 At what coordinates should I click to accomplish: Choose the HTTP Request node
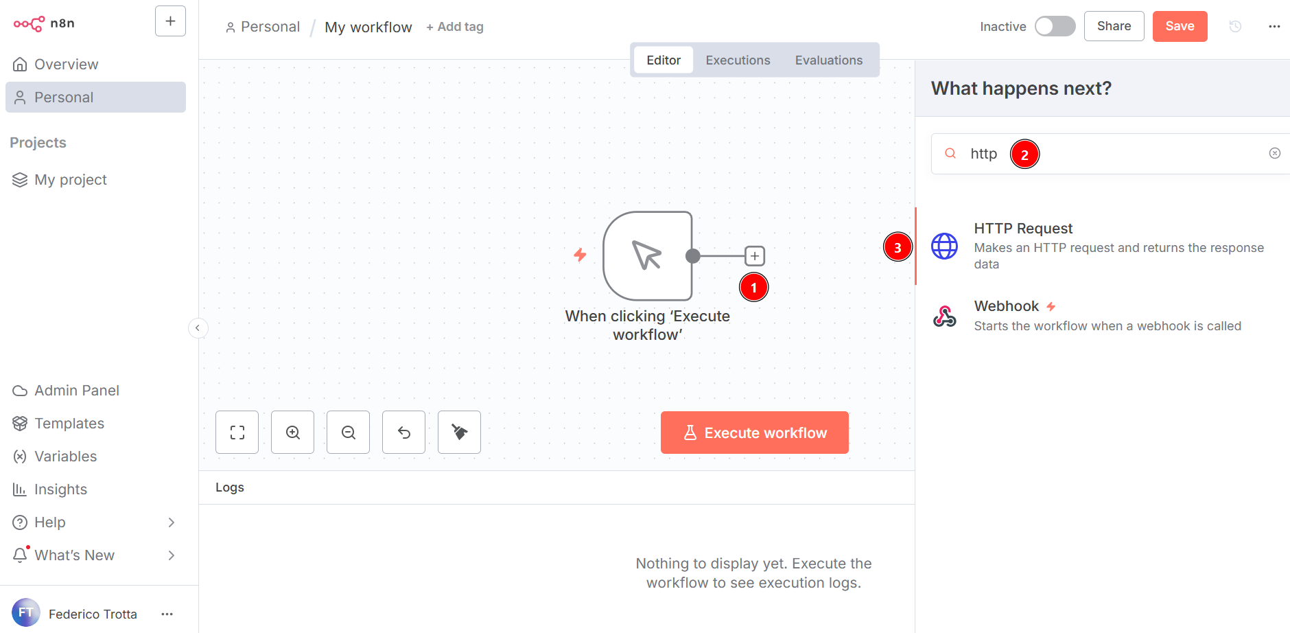coord(1103,246)
